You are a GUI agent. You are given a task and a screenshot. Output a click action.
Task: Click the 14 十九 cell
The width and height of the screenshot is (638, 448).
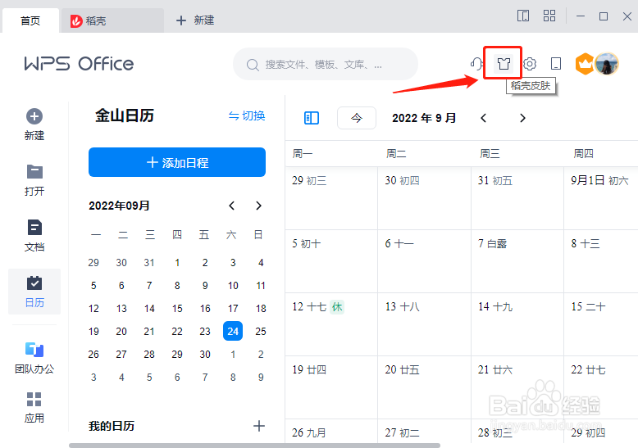coord(517,324)
